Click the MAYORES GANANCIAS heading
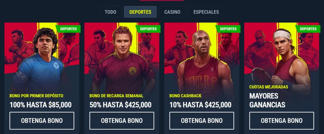Image resolution: width=324 pixels, height=134 pixels. click(x=267, y=100)
